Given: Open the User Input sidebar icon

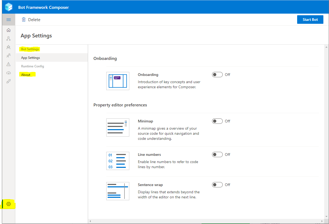Looking at the screenshot, I should point(9,56).
